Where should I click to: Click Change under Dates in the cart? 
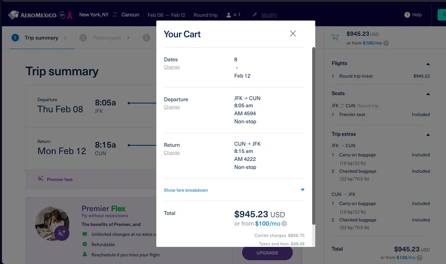click(172, 67)
